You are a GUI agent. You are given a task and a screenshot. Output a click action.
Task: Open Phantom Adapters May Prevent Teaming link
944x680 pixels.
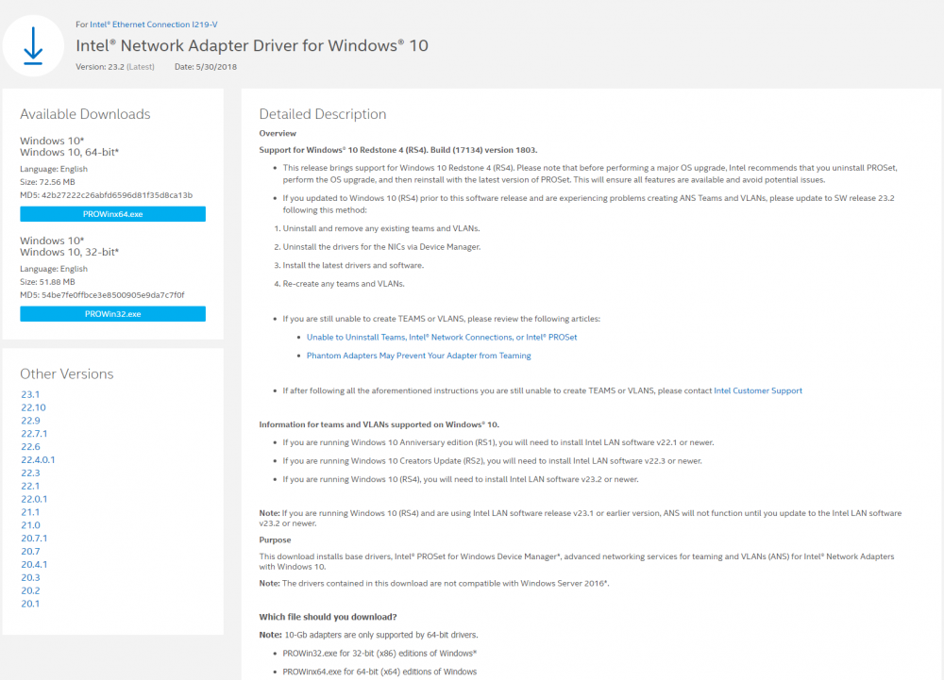pyautogui.click(x=418, y=356)
